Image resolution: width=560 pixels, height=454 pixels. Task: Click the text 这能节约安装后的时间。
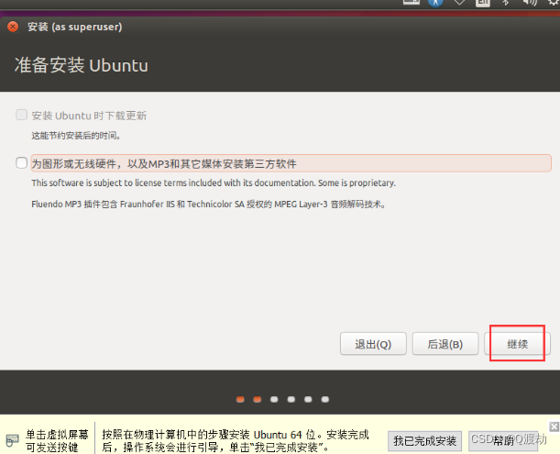coord(76,136)
